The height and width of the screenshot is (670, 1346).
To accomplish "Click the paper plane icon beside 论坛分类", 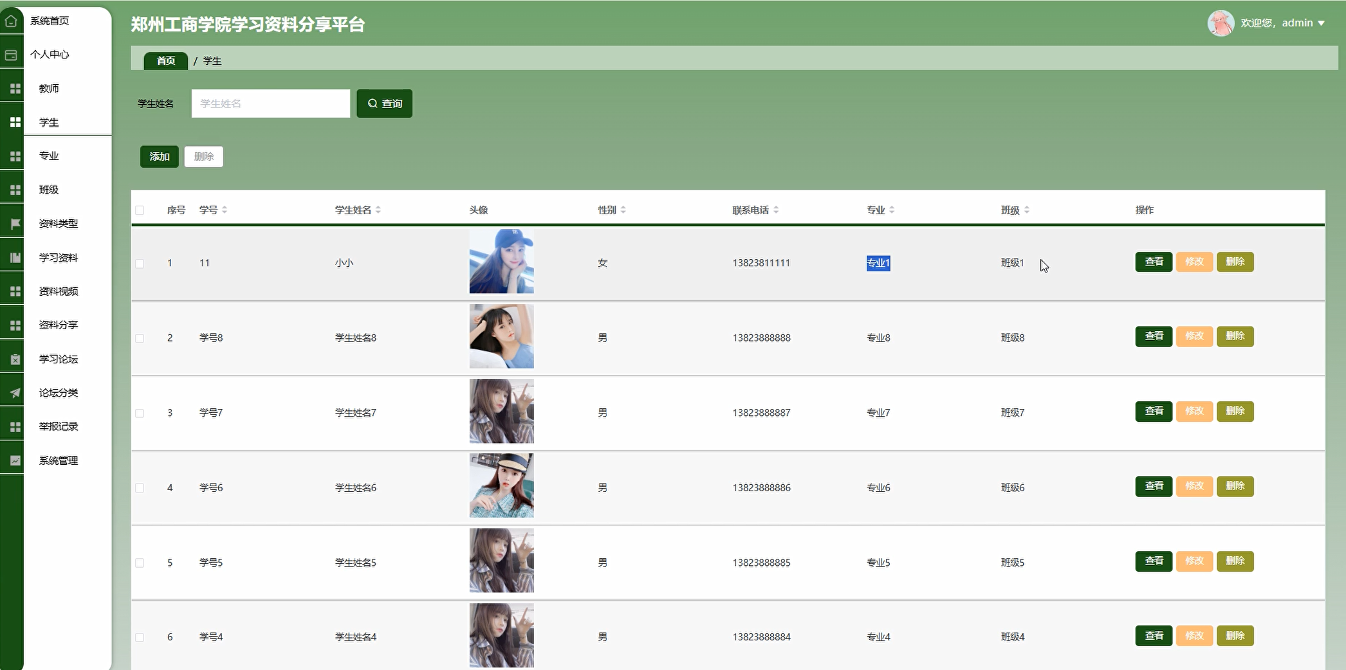I will [15, 393].
